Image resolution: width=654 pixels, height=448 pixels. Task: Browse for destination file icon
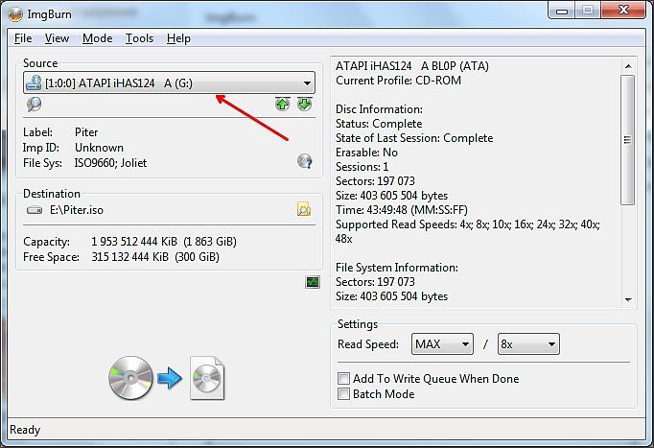(x=304, y=209)
